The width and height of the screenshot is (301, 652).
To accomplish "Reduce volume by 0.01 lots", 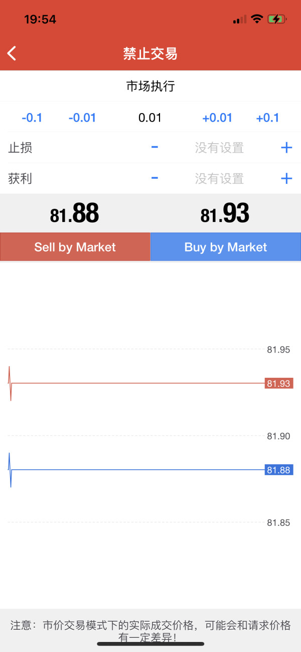I will [82, 118].
